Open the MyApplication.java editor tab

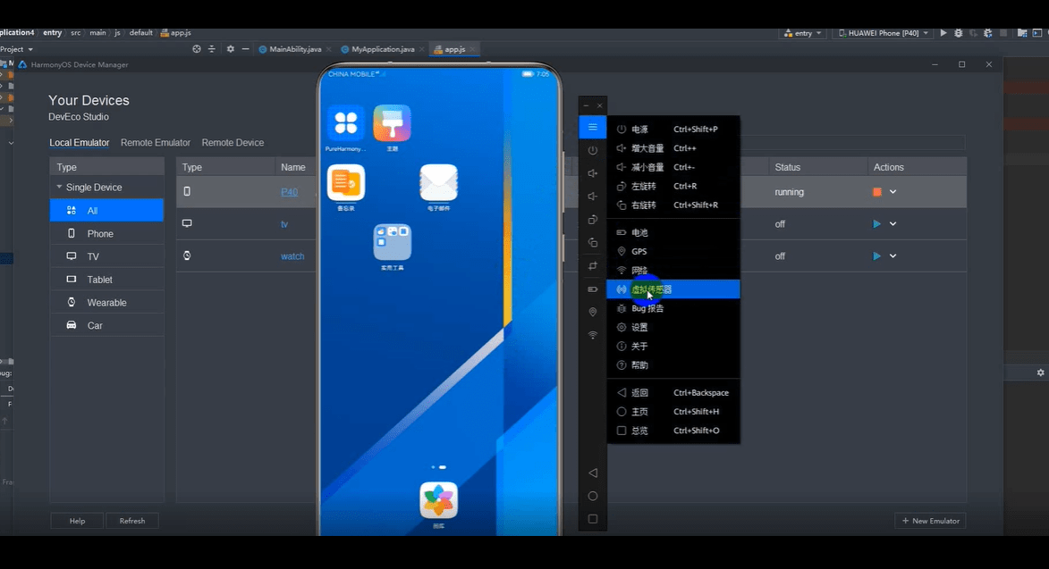[x=383, y=49]
